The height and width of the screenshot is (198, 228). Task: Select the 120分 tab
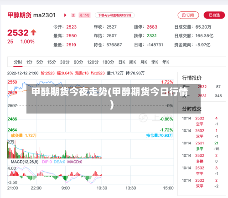pyautogui.click(x=93, y=62)
